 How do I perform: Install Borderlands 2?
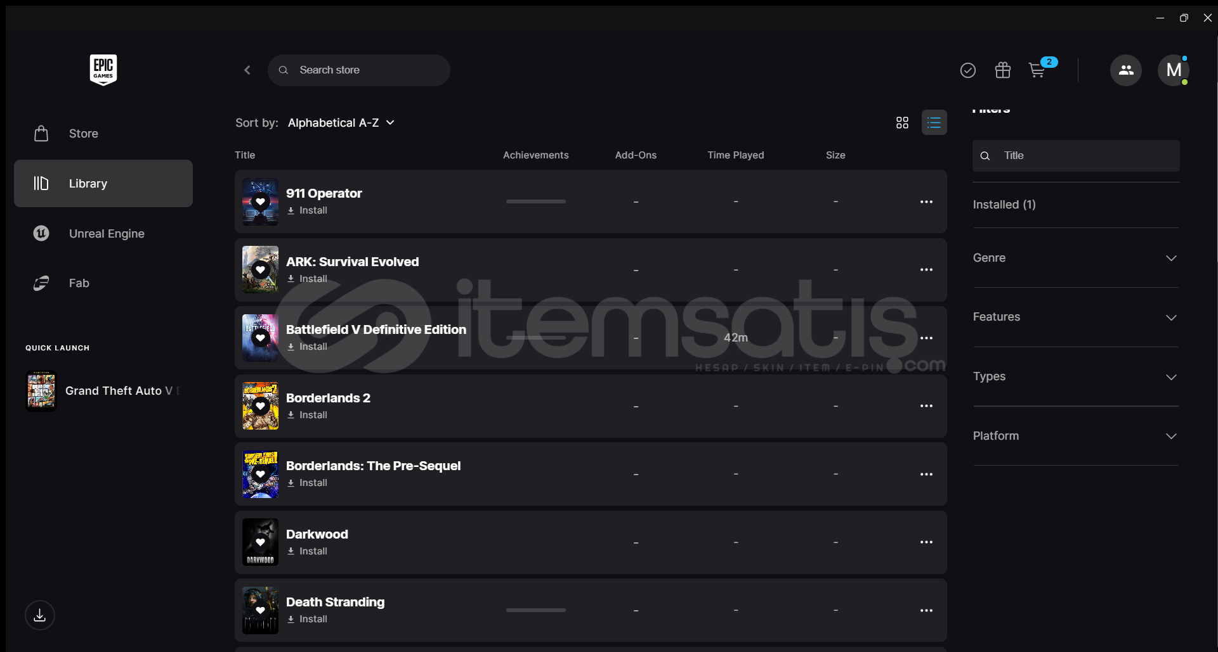(308, 415)
